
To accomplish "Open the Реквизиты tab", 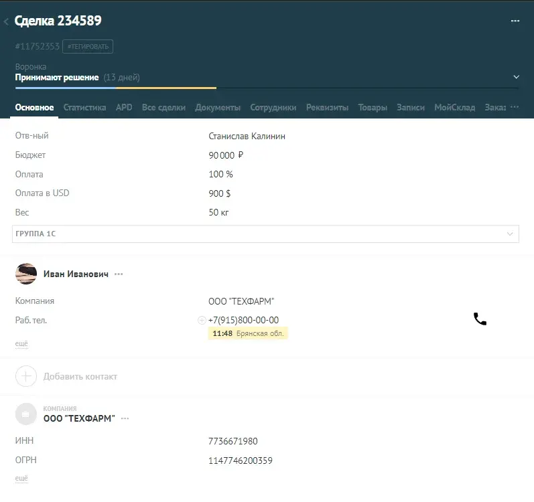I will point(327,108).
